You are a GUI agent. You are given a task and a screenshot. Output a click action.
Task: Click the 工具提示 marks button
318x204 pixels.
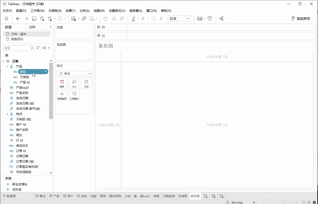[x=74, y=95]
